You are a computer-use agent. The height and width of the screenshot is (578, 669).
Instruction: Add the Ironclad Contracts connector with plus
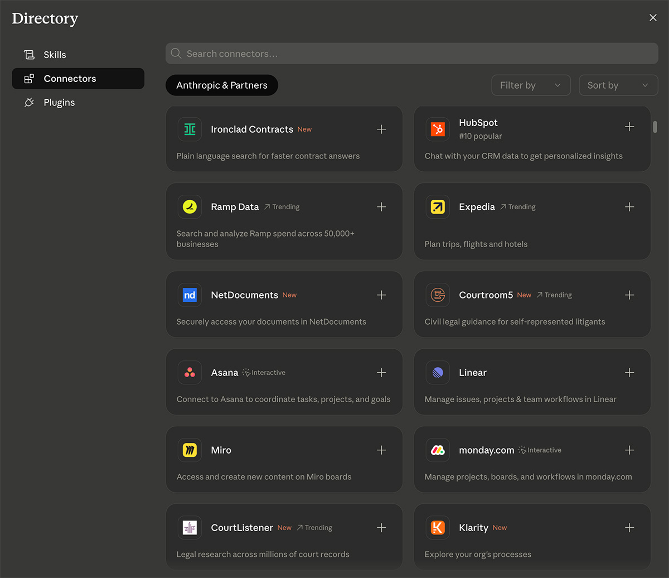pyautogui.click(x=381, y=129)
